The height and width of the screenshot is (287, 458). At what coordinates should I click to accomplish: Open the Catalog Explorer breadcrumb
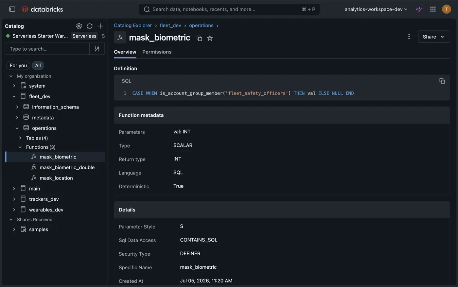pos(133,25)
